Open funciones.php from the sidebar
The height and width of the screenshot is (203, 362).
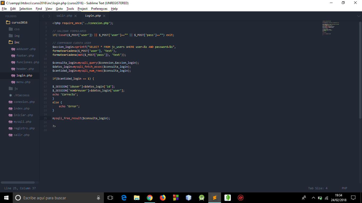[27, 62]
